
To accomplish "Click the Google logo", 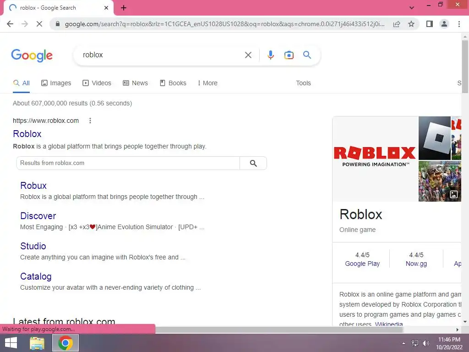I will click(x=32, y=55).
